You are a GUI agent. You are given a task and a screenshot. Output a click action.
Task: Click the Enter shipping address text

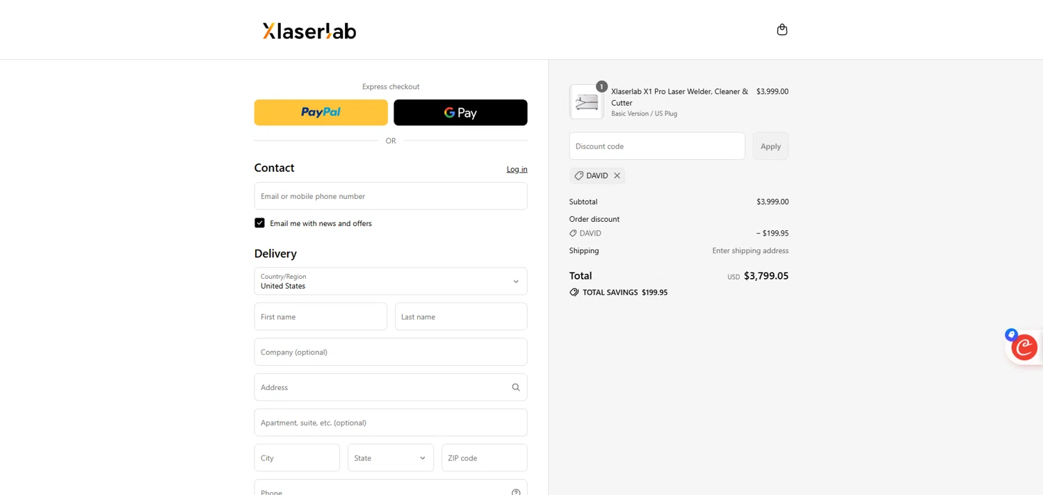pyautogui.click(x=750, y=251)
